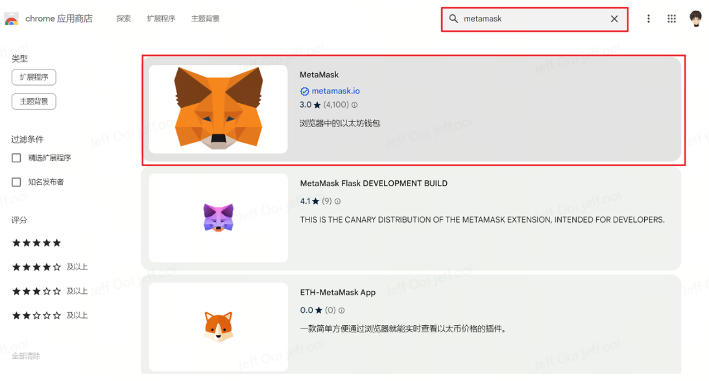Click the 一款简单方便 description of ETH-MetaMask App
The image size is (709, 381).
point(403,329)
